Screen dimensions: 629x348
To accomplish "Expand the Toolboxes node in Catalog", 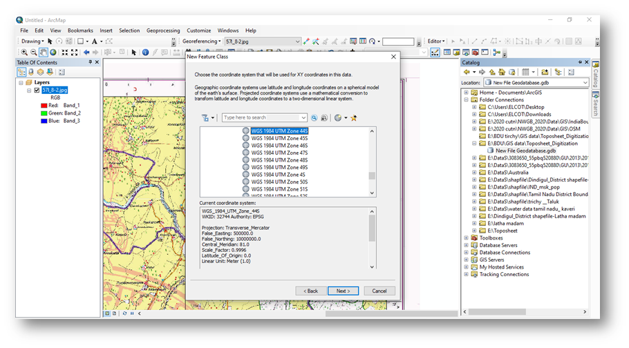I will click(466, 238).
